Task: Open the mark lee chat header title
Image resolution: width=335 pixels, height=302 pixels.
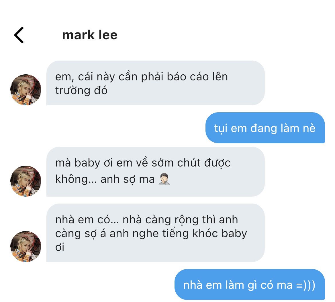Action: coord(90,35)
